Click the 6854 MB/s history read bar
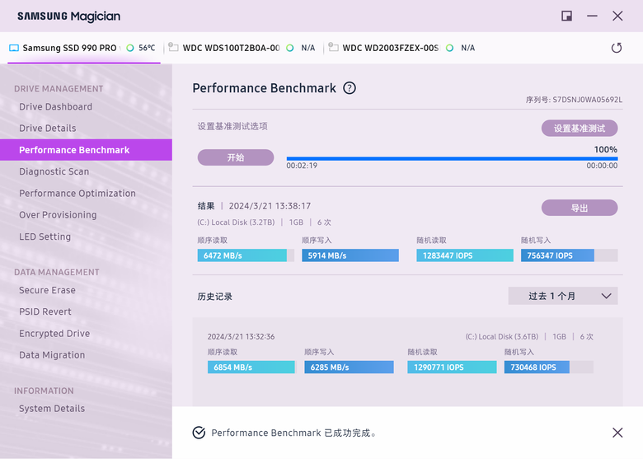The image size is (643, 459). [x=251, y=368]
